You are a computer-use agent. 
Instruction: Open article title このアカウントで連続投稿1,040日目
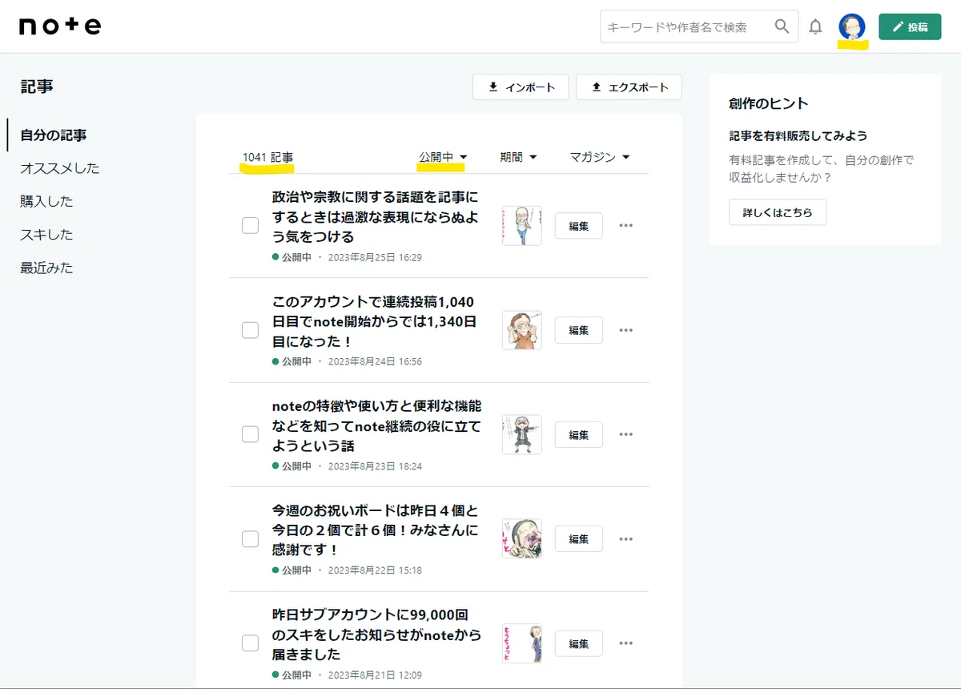point(375,321)
